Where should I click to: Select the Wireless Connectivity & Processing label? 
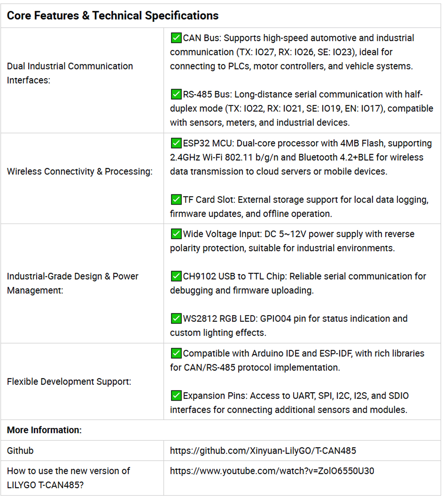click(80, 171)
